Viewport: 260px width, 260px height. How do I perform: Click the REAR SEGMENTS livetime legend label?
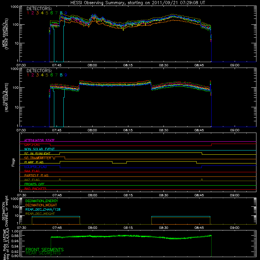pyautogui.click(x=43, y=253)
